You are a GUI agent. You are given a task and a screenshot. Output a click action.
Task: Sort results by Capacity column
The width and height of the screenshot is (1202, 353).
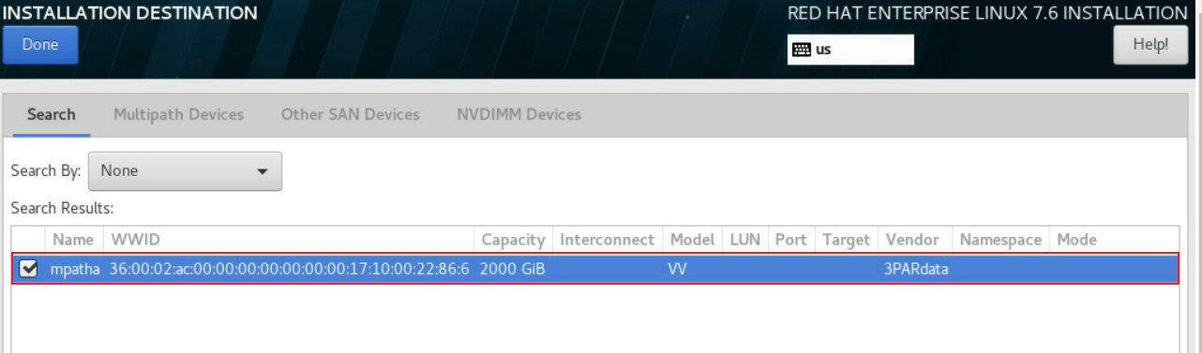tap(513, 240)
